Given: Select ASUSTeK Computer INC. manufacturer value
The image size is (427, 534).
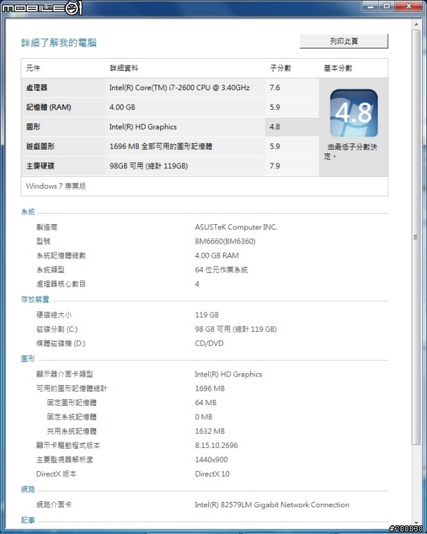Looking at the screenshot, I should [236, 227].
